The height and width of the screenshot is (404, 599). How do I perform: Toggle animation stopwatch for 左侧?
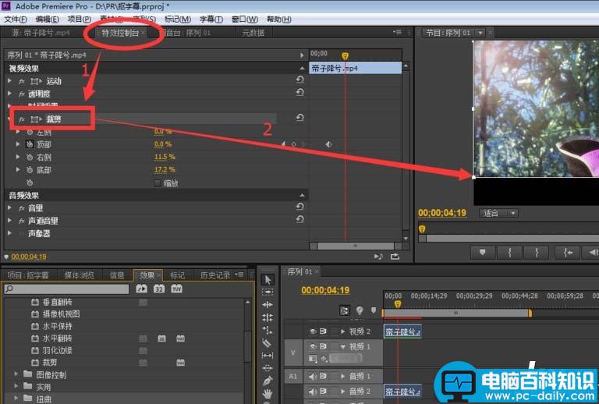[30, 132]
